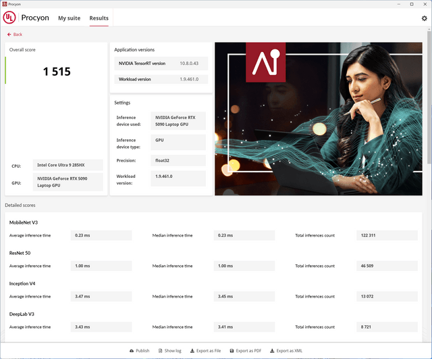Image resolution: width=432 pixels, height=359 pixels.
Task: Click GPU value in Overall score card
Action: pos(67,182)
